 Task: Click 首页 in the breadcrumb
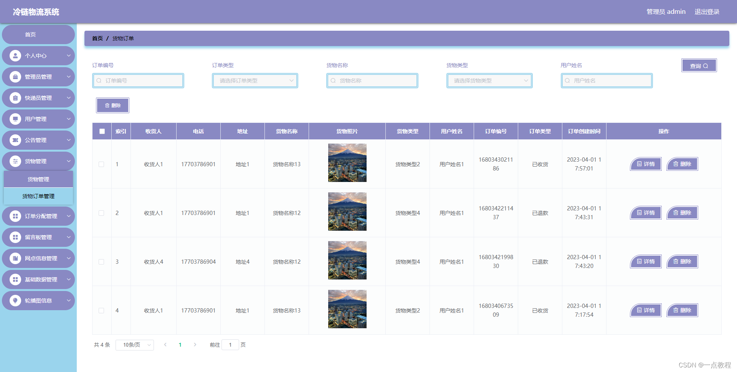(x=97, y=38)
